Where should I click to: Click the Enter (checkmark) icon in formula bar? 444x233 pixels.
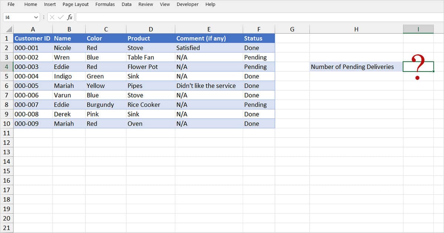click(60, 17)
